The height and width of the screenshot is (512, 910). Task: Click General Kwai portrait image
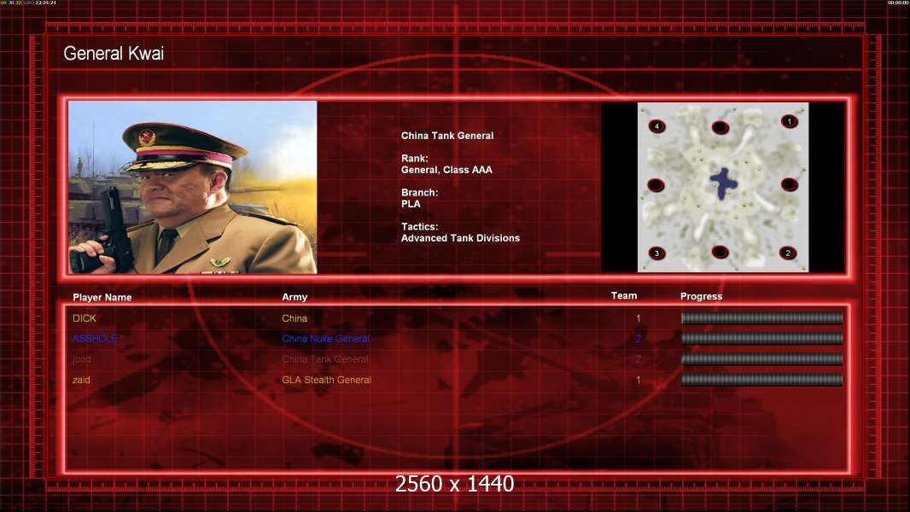pos(193,187)
